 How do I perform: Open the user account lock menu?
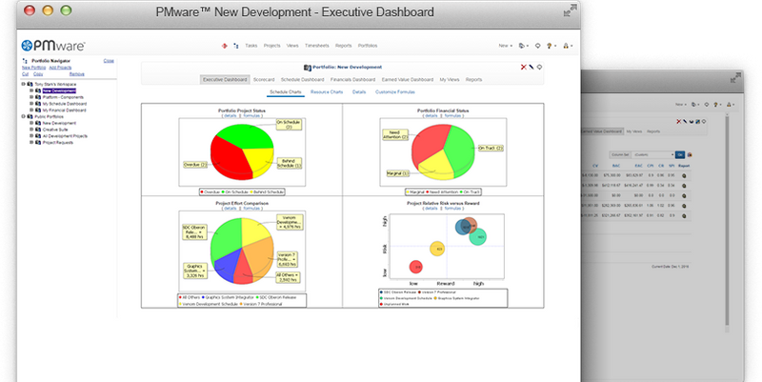(x=567, y=46)
